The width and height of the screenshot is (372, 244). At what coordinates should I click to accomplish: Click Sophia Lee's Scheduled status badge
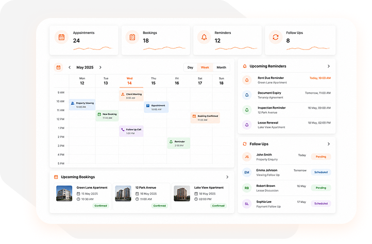[x=321, y=203]
